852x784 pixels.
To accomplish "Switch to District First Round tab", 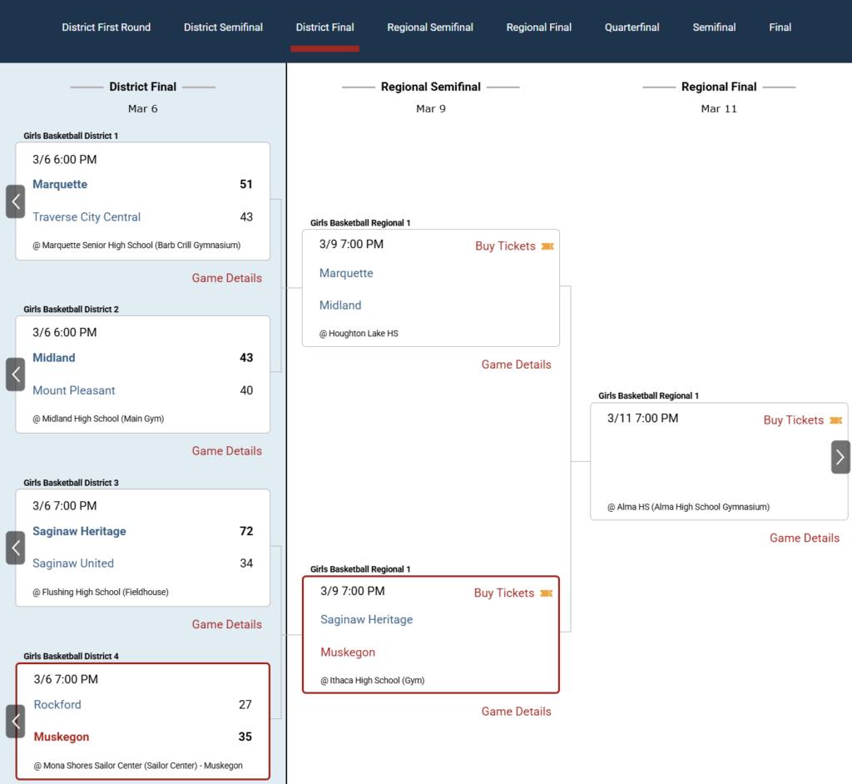I will [106, 27].
